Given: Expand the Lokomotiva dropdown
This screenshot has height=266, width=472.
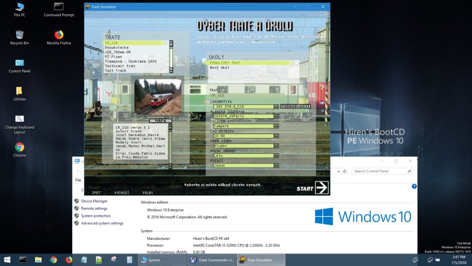Looking at the screenshot, I should tap(276, 107).
